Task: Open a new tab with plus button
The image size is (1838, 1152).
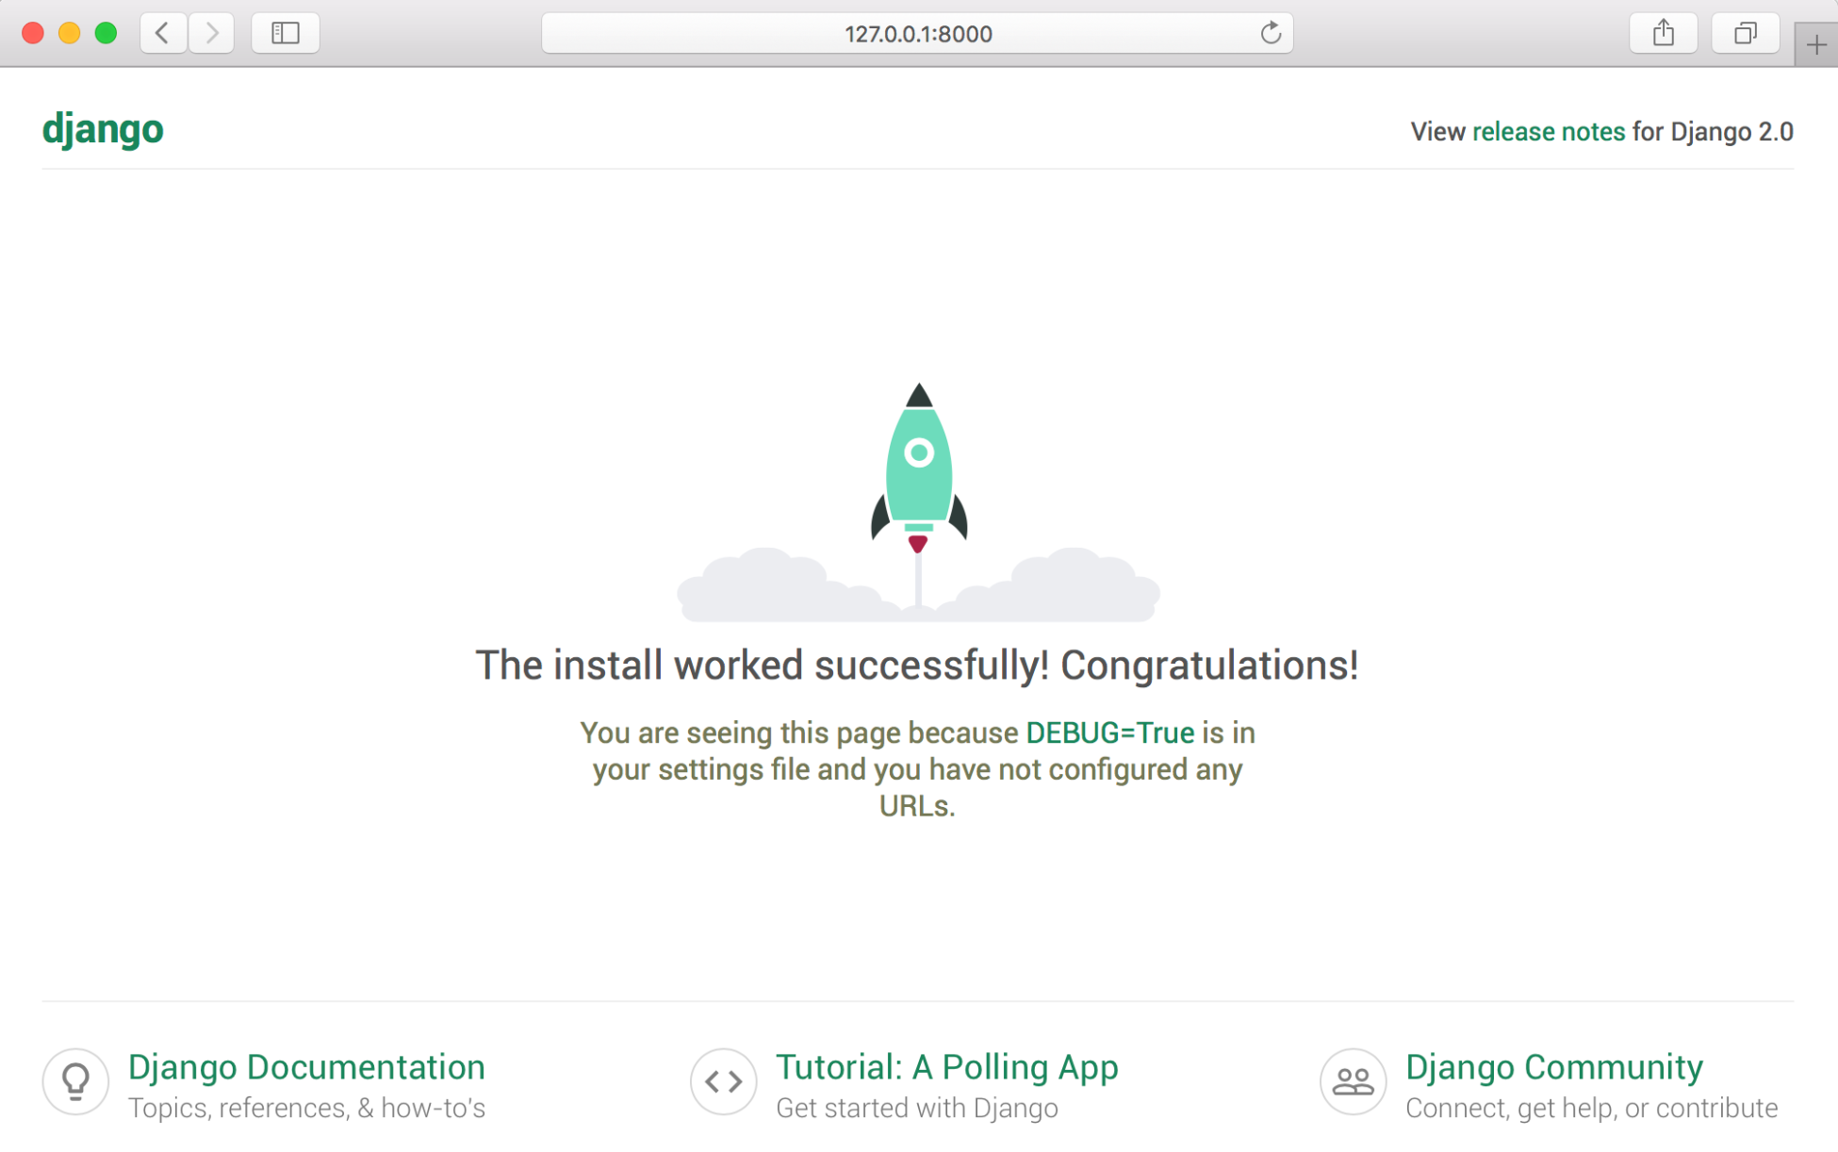Action: 1816,44
